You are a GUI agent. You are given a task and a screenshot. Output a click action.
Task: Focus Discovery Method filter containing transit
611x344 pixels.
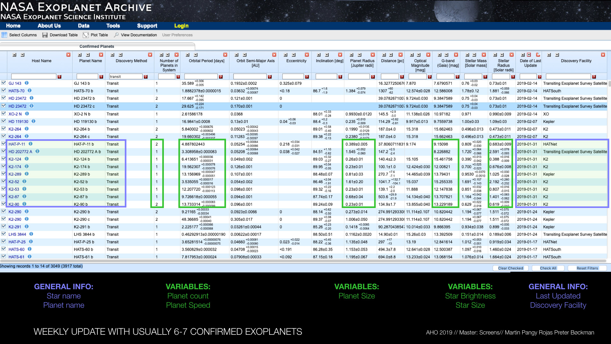[126, 76]
